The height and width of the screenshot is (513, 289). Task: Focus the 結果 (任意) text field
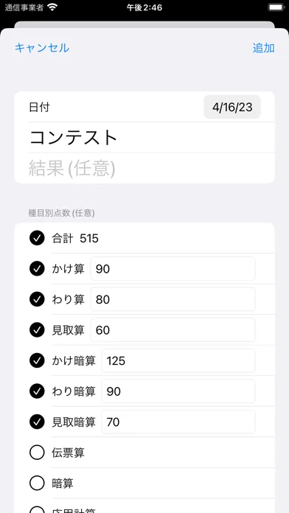pyautogui.click(x=151, y=168)
